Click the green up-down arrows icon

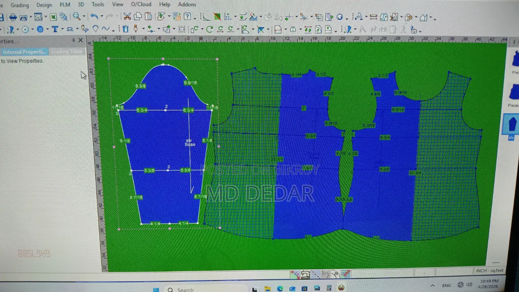pyautogui.click(x=308, y=30)
